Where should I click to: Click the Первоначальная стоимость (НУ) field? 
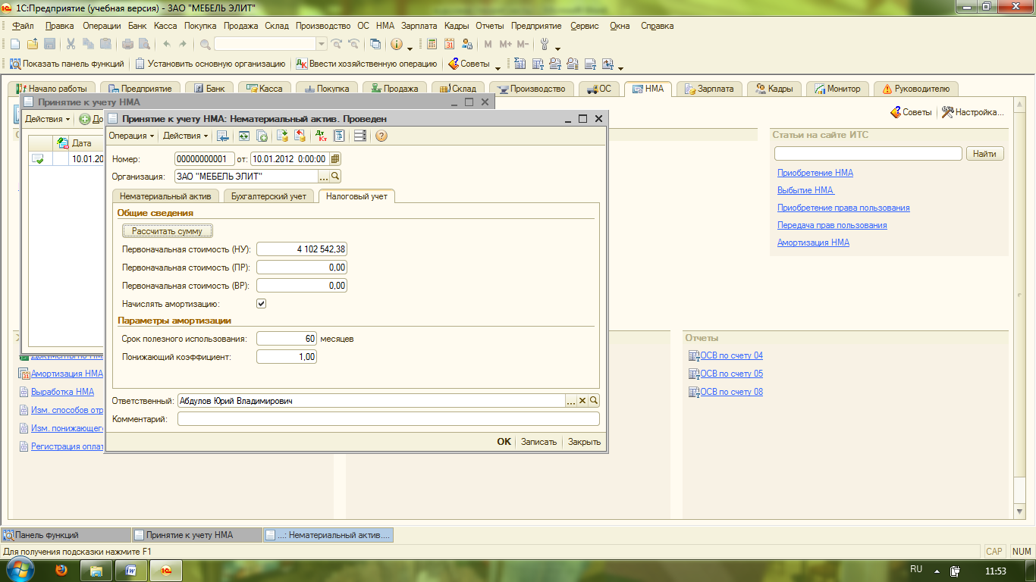coord(302,249)
